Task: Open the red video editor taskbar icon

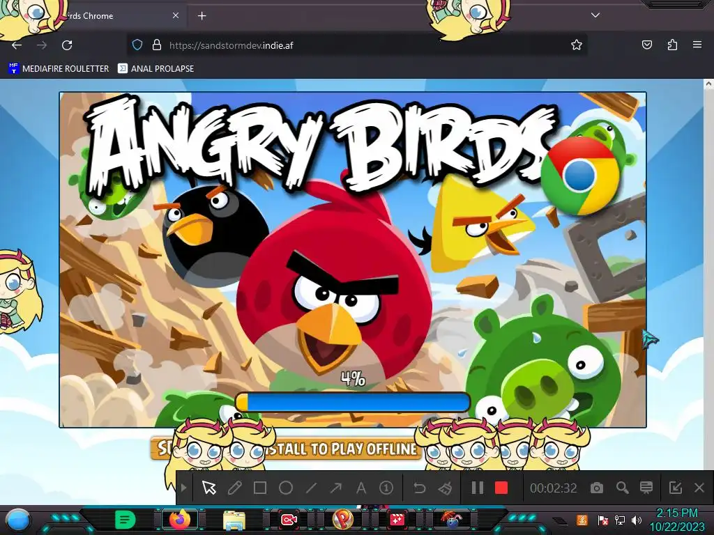Action: pyautogui.click(x=397, y=520)
